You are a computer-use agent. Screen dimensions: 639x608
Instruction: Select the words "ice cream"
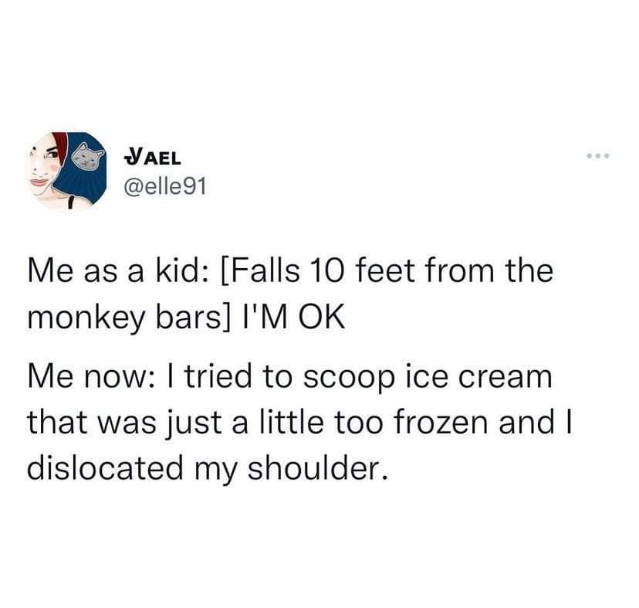(x=478, y=377)
